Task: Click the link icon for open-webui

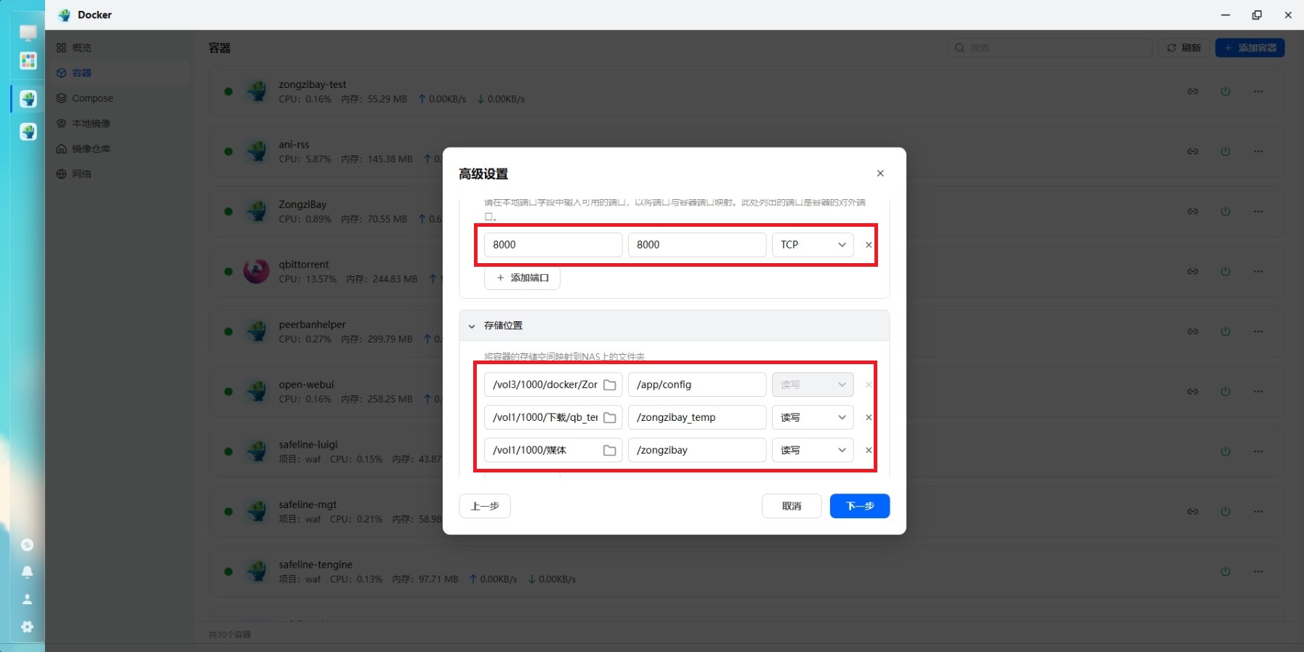Action: point(1193,391)
